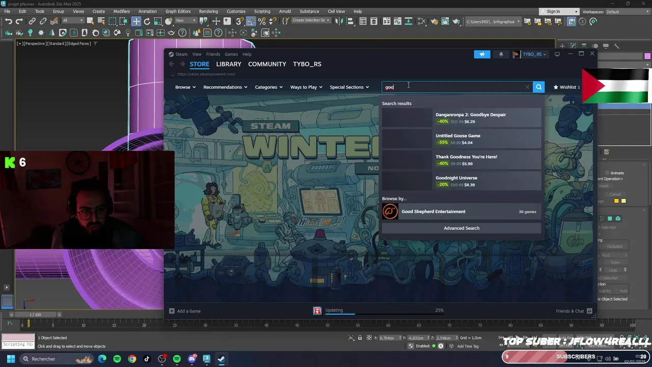Click the 3ds Max timeline slider 1/100
The width and height of the screenshot is (652, 367).
point(35,314)
